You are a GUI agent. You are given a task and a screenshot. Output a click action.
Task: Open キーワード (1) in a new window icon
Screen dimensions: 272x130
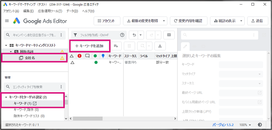pyautogui.click(x=35, y=103)
